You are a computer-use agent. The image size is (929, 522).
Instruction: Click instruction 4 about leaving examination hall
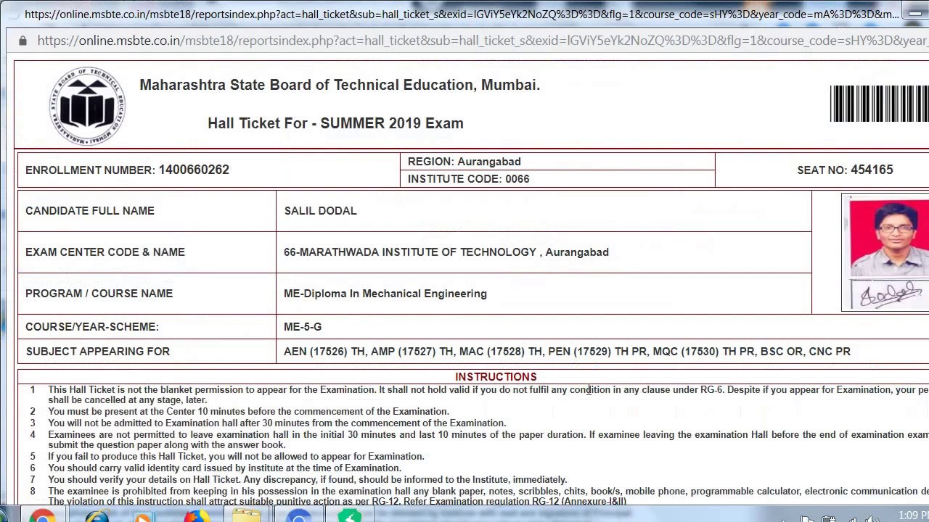[x=488, y=440]
